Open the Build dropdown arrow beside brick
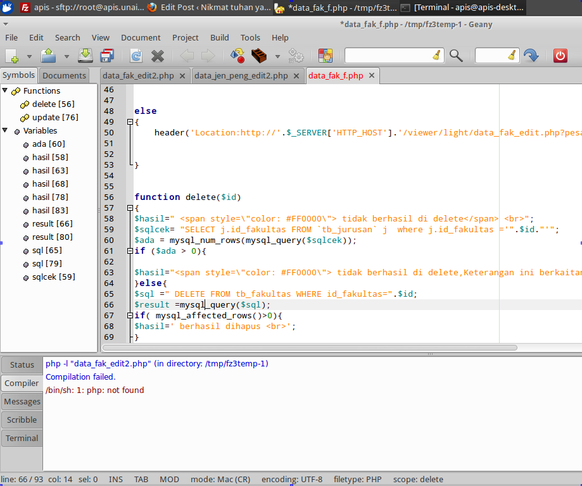The width and height of the screenshot is (582, 486). point(277,57)
